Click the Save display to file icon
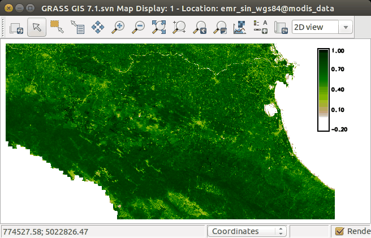This screenshot has width=371, height=238. tap(280, 27)
